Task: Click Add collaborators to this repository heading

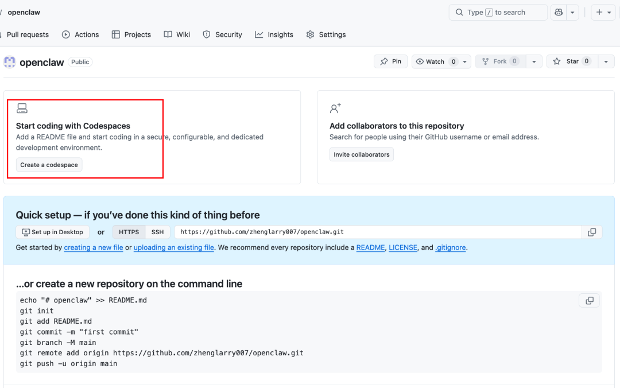Action: [x=397, y=126]
